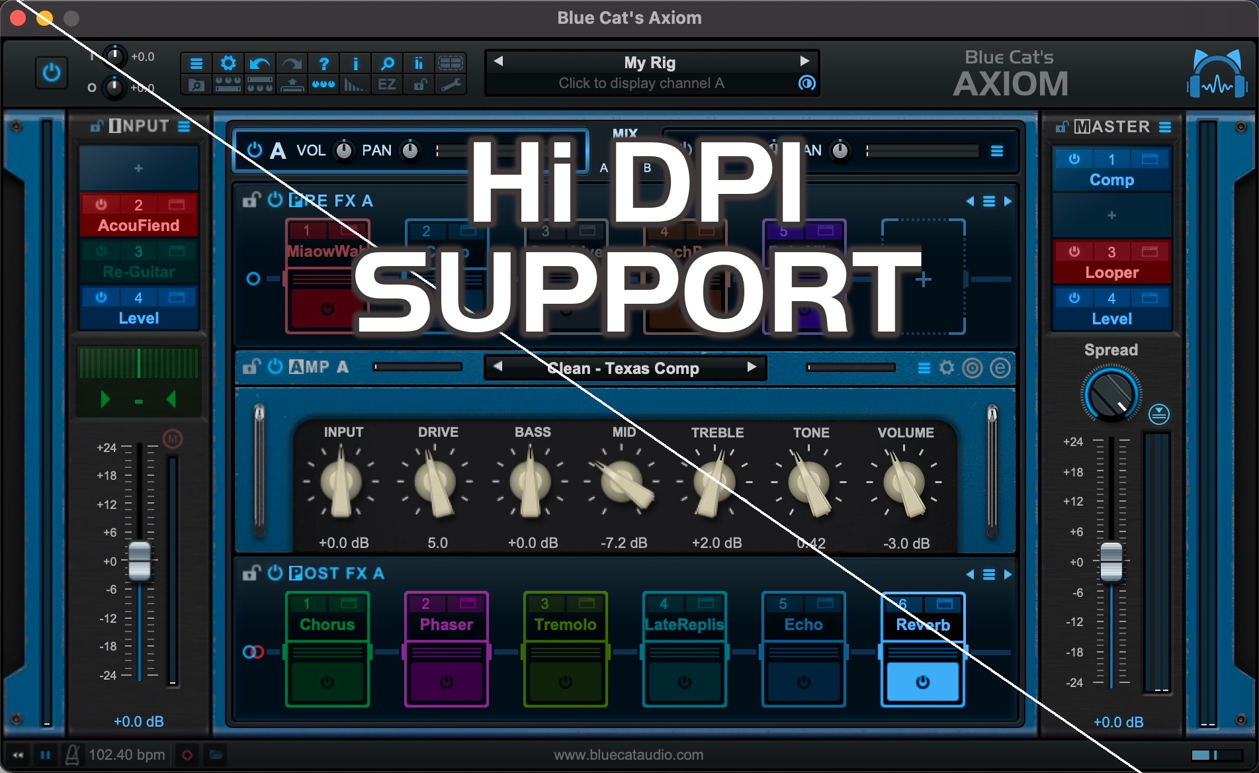The width and height of the screenshot is (1259, 773).
Task: Open the AMP A list menu
Action: pos(924,368)
